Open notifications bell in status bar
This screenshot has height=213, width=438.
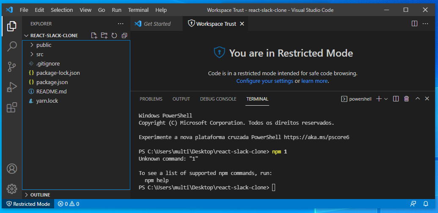[426, 204]
